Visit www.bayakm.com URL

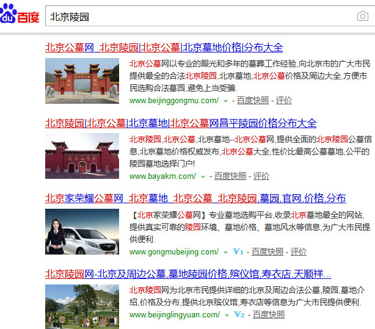[x=162, y=176]
